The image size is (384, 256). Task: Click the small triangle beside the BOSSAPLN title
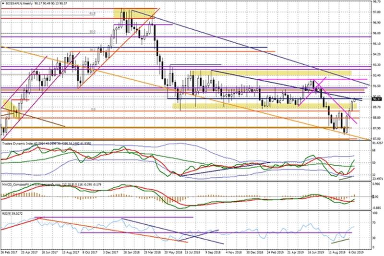point(3,3)
